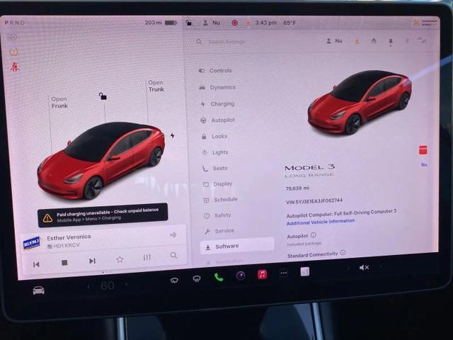Open the green Phone app
Viewport: 453px width, 340px height.
[x=219, y=278]
